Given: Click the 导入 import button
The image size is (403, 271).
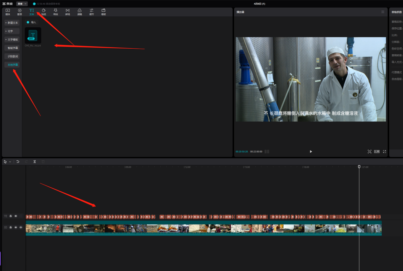Looking at the screenshot, I should coord(32,22).
